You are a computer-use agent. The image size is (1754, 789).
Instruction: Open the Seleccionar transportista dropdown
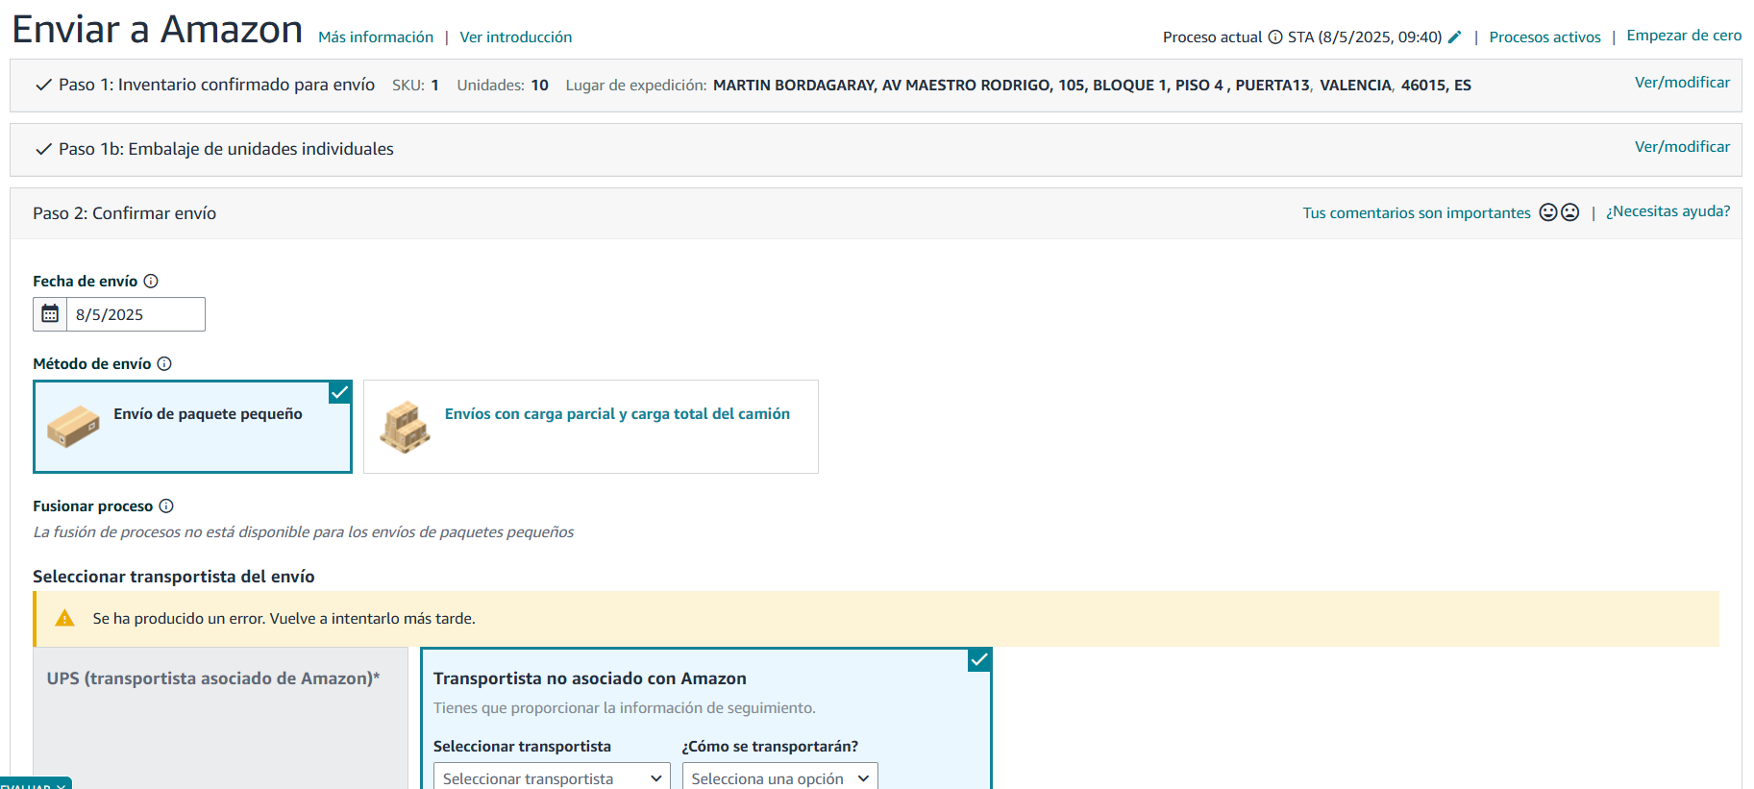[552, 777]
